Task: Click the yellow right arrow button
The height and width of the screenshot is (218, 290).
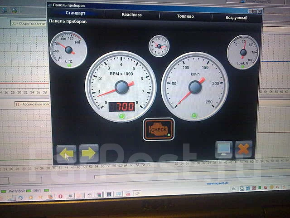Action: tap(89, 153)
